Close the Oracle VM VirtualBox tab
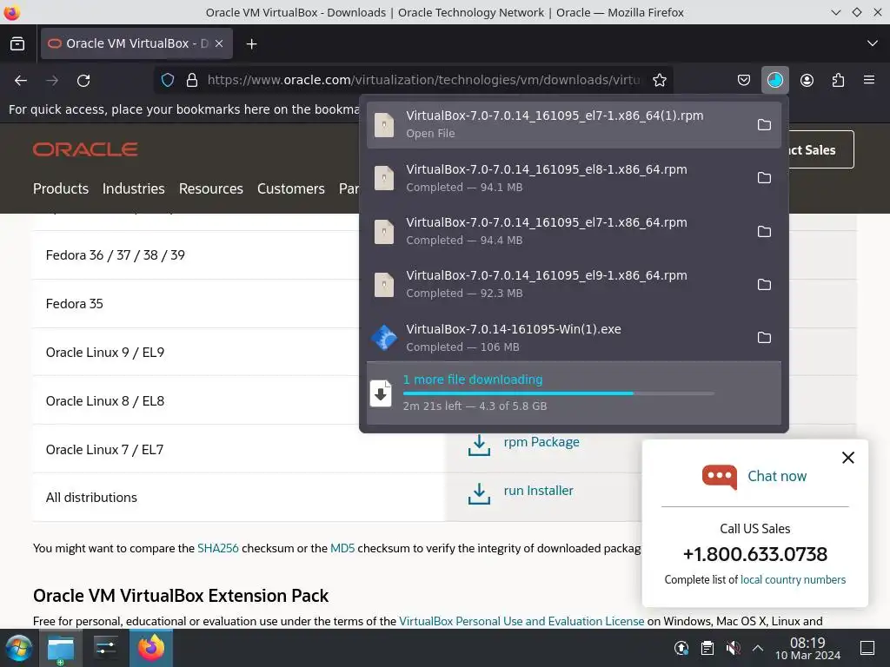Image resolution: width=890 pixels, height=667 pixels. [219, 43]
